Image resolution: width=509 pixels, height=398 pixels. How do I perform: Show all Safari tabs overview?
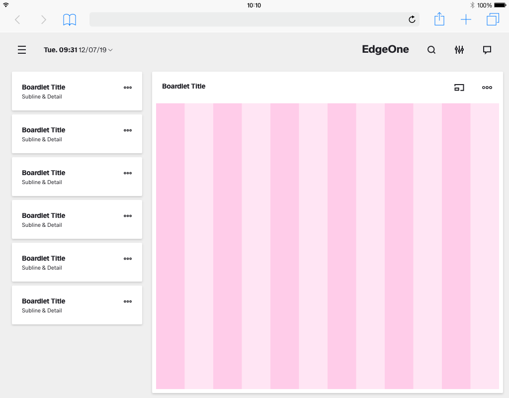[493, 20]
